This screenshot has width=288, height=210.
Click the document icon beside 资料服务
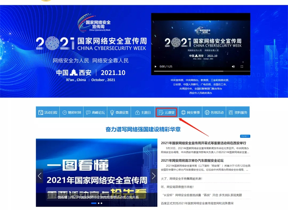tap(231, 112)
